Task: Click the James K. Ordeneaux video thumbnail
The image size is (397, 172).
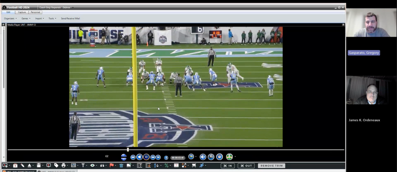Action: coord(372,90)
